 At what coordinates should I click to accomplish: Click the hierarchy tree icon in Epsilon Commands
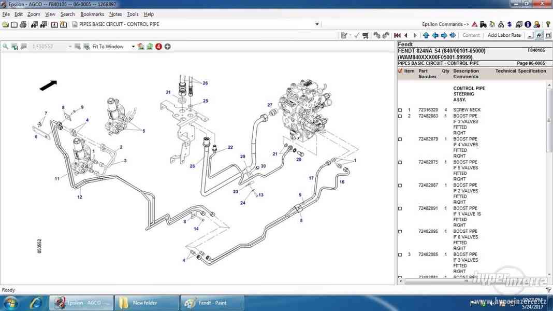(x=501, y=24)
